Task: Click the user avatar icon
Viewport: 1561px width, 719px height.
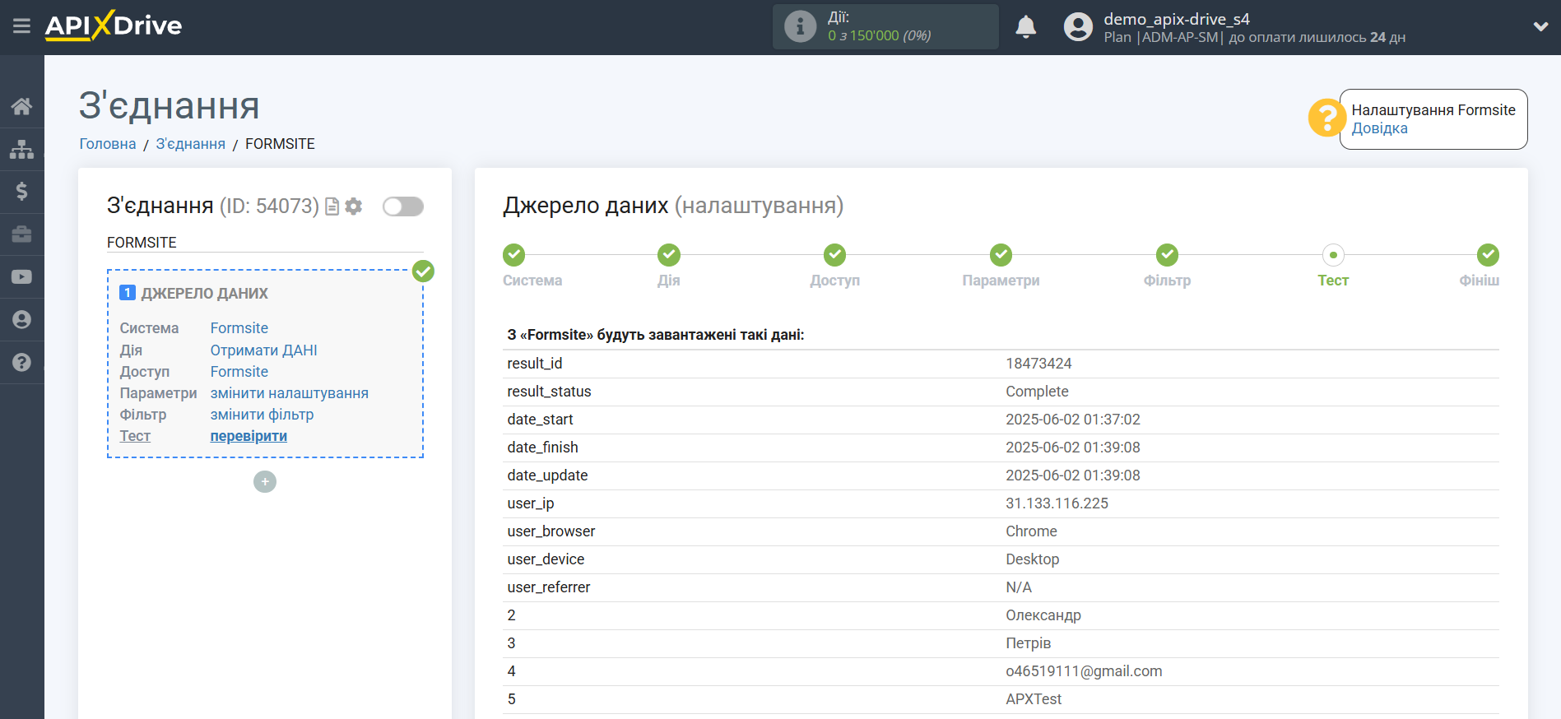Action: pos(1078,27)
